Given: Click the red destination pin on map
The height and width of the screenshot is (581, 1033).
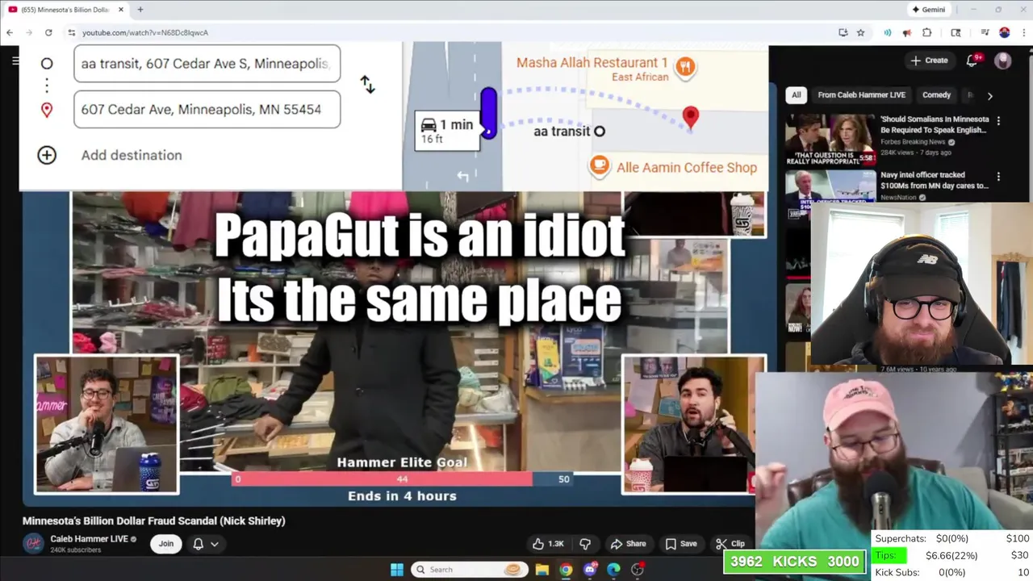Looking at the screenshot, I should [691, 118].
